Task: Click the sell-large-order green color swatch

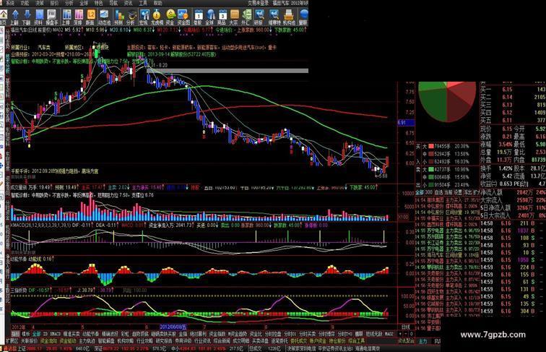Action: [x=430, y=169]
